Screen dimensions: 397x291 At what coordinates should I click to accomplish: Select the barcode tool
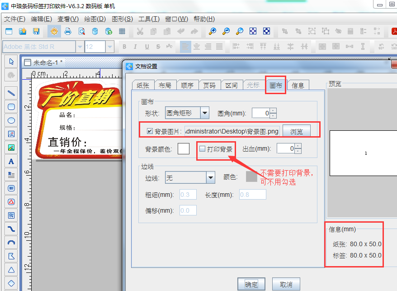pos(11,188)
